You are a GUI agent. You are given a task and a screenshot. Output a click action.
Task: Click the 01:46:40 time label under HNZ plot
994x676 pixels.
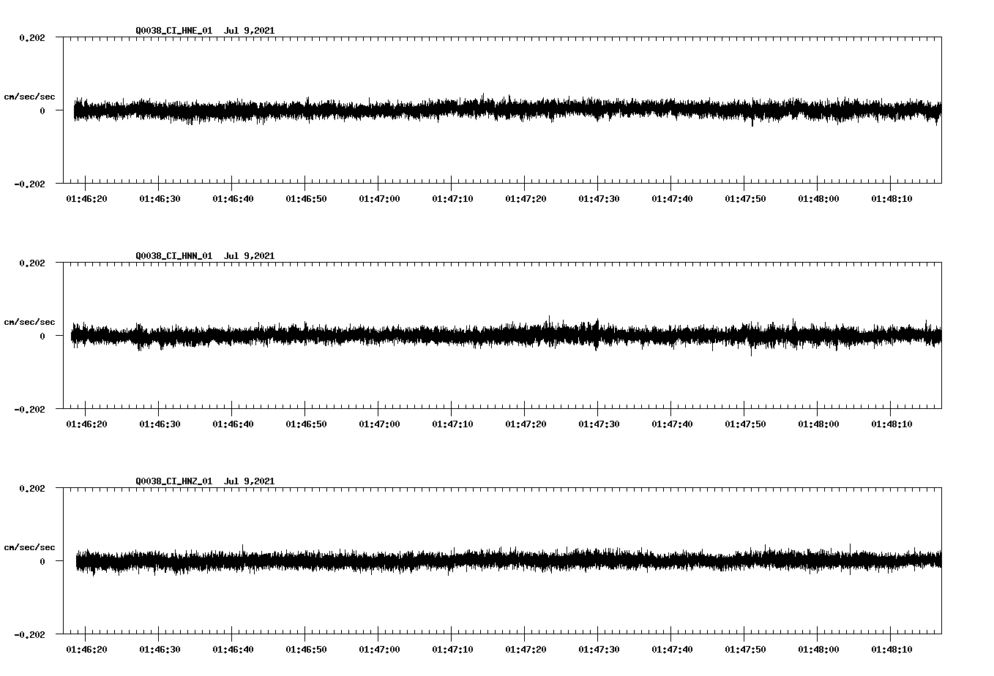coord(233,650)
